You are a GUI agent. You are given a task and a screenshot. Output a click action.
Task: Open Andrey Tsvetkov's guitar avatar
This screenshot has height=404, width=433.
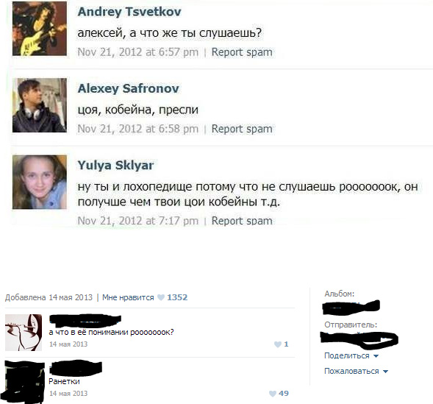[x=40, y=29]
